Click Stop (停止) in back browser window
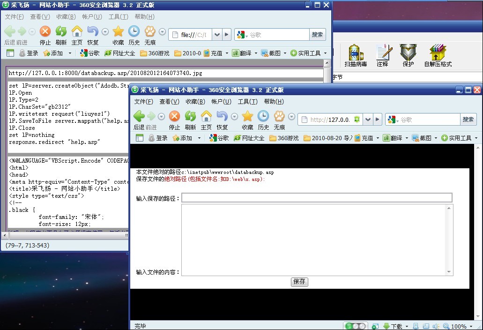 point(45,31)
